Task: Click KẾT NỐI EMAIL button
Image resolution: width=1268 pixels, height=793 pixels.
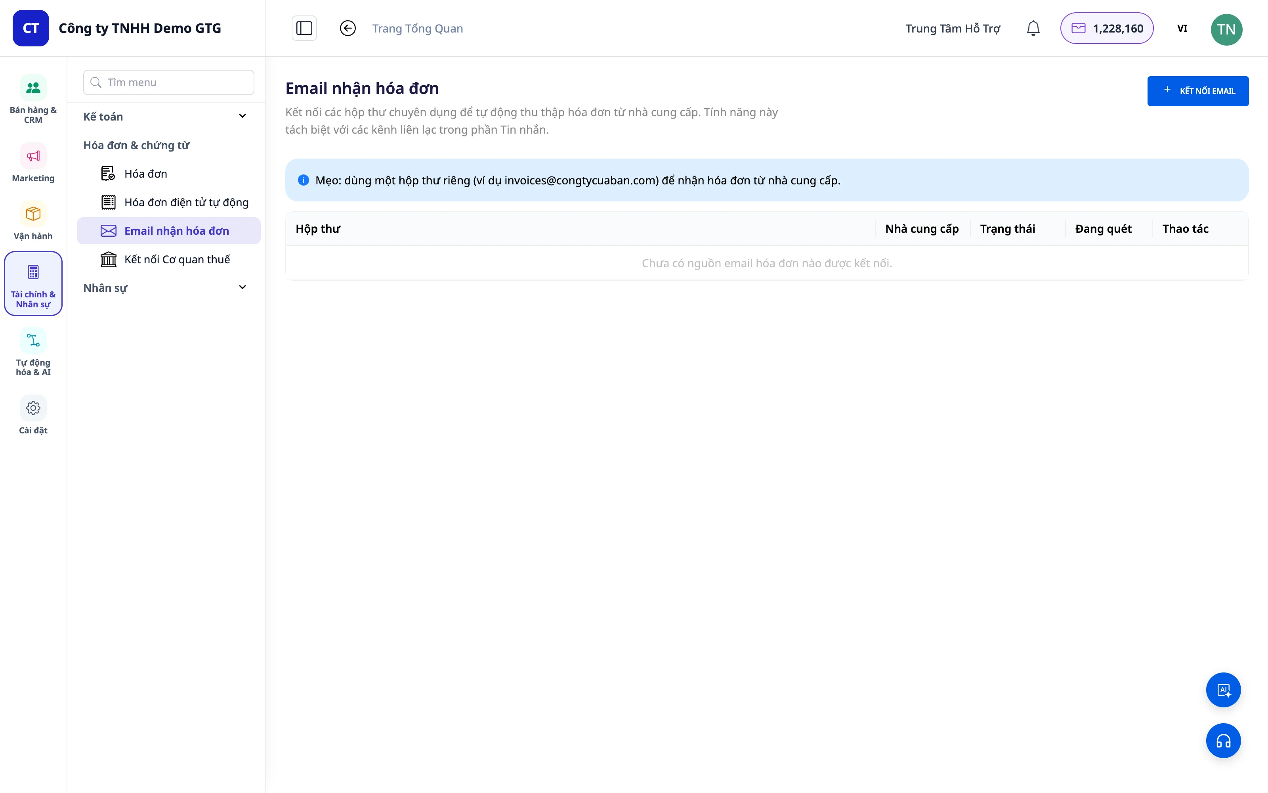Action: (1198, 91)
